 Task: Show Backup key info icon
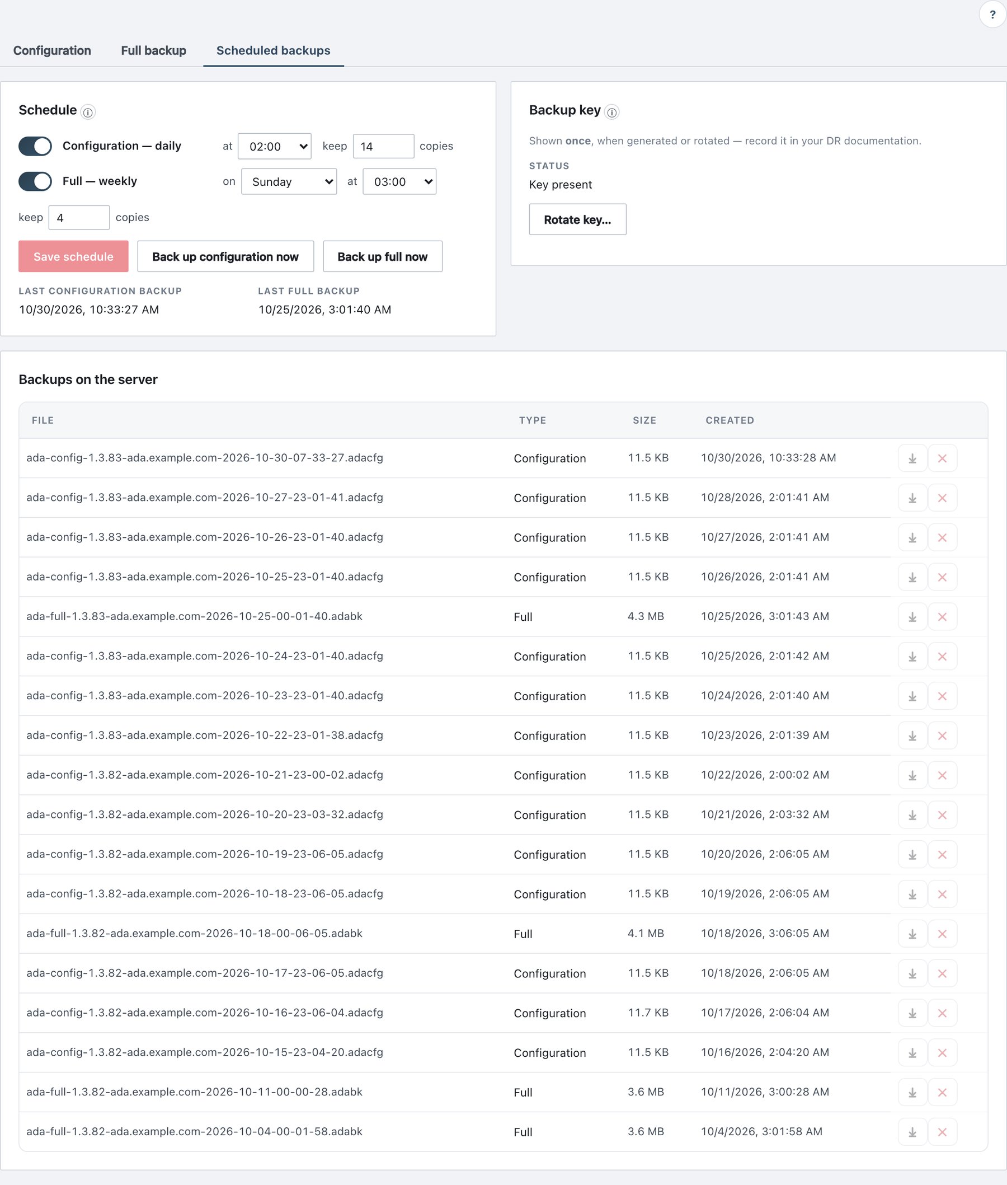(612, 113)
